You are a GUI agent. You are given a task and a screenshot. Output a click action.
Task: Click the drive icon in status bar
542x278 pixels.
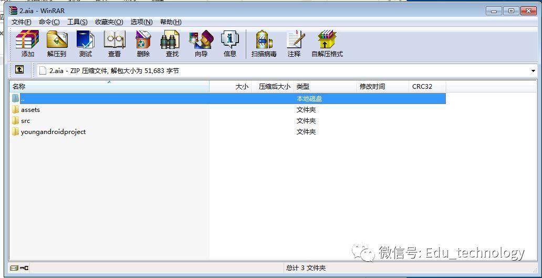coord(14,268)
